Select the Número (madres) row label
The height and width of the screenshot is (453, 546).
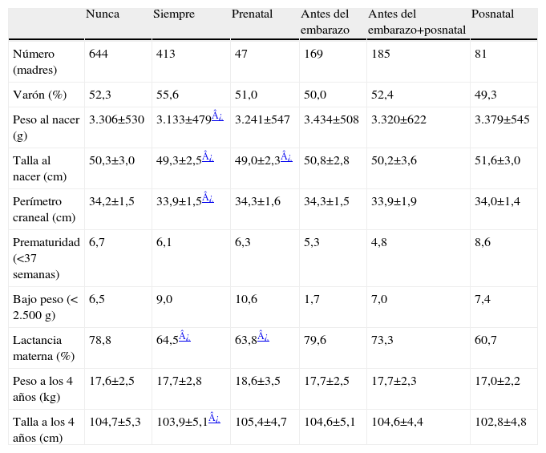click(33, 61)
